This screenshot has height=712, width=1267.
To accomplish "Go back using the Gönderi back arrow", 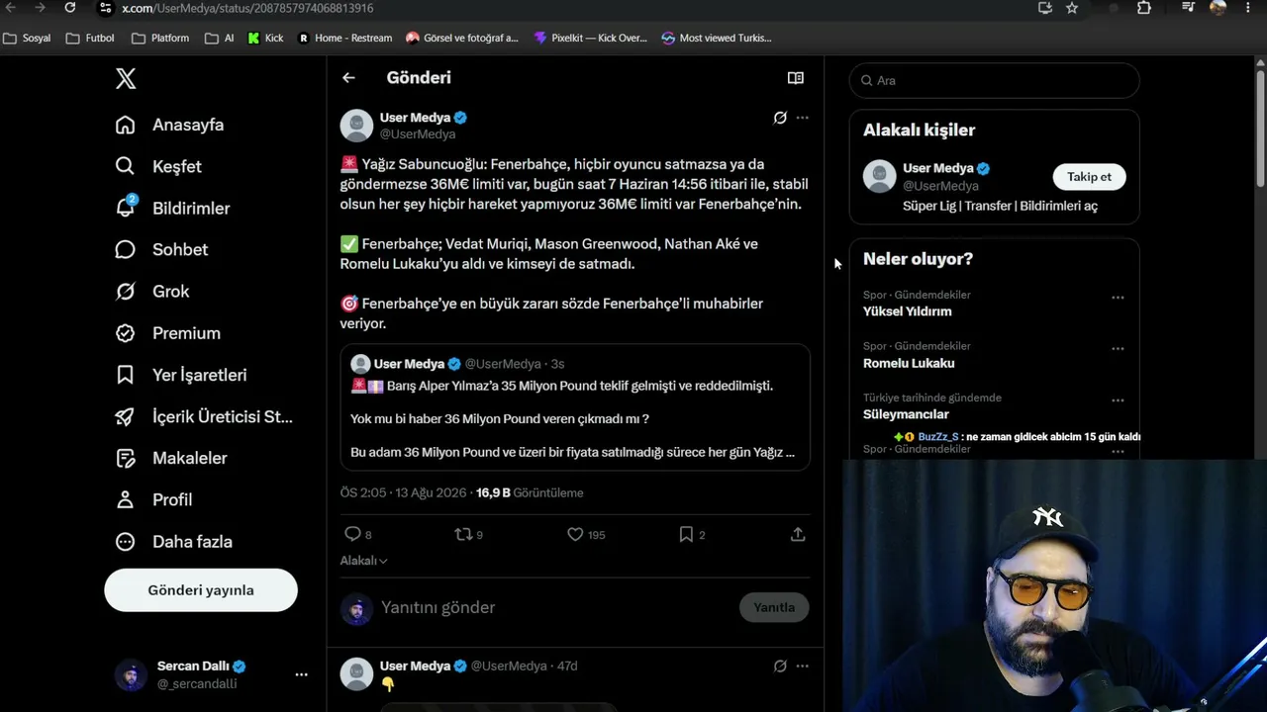I will click(x=348, y=77).
